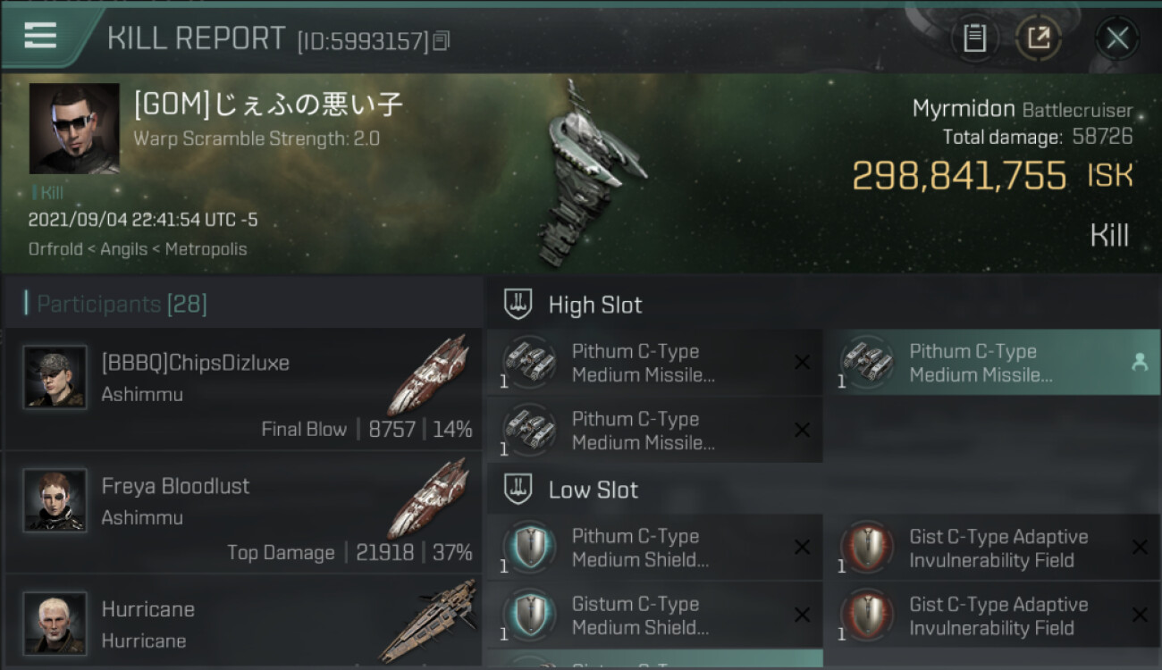Click the clipboard copy report icon
Image resolution: width=1162 pixels, height=670 pixels.
(974, 38)
